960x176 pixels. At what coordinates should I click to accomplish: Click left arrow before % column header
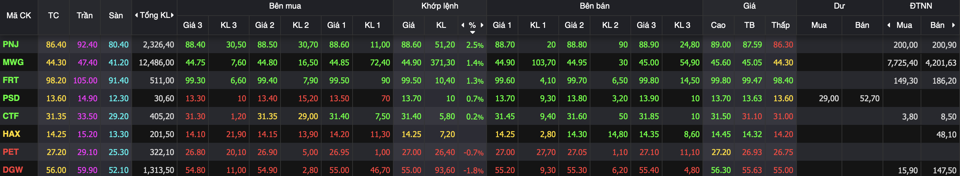click(x=463, y=25)
